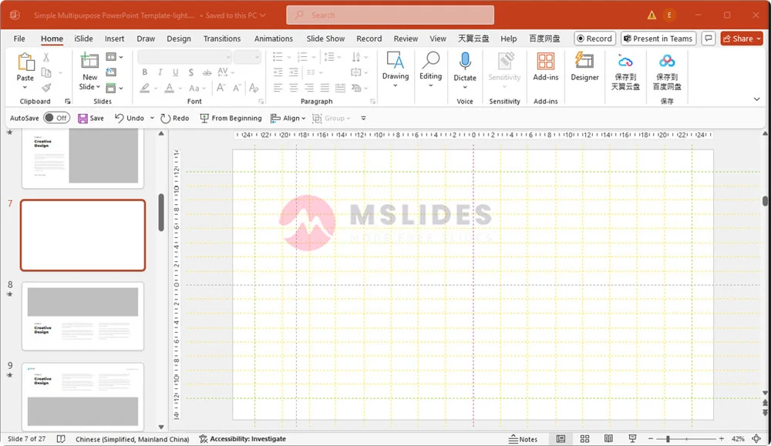Click the Record button near Share
This screenshot has height=446, width=771.
coord(594,39)
